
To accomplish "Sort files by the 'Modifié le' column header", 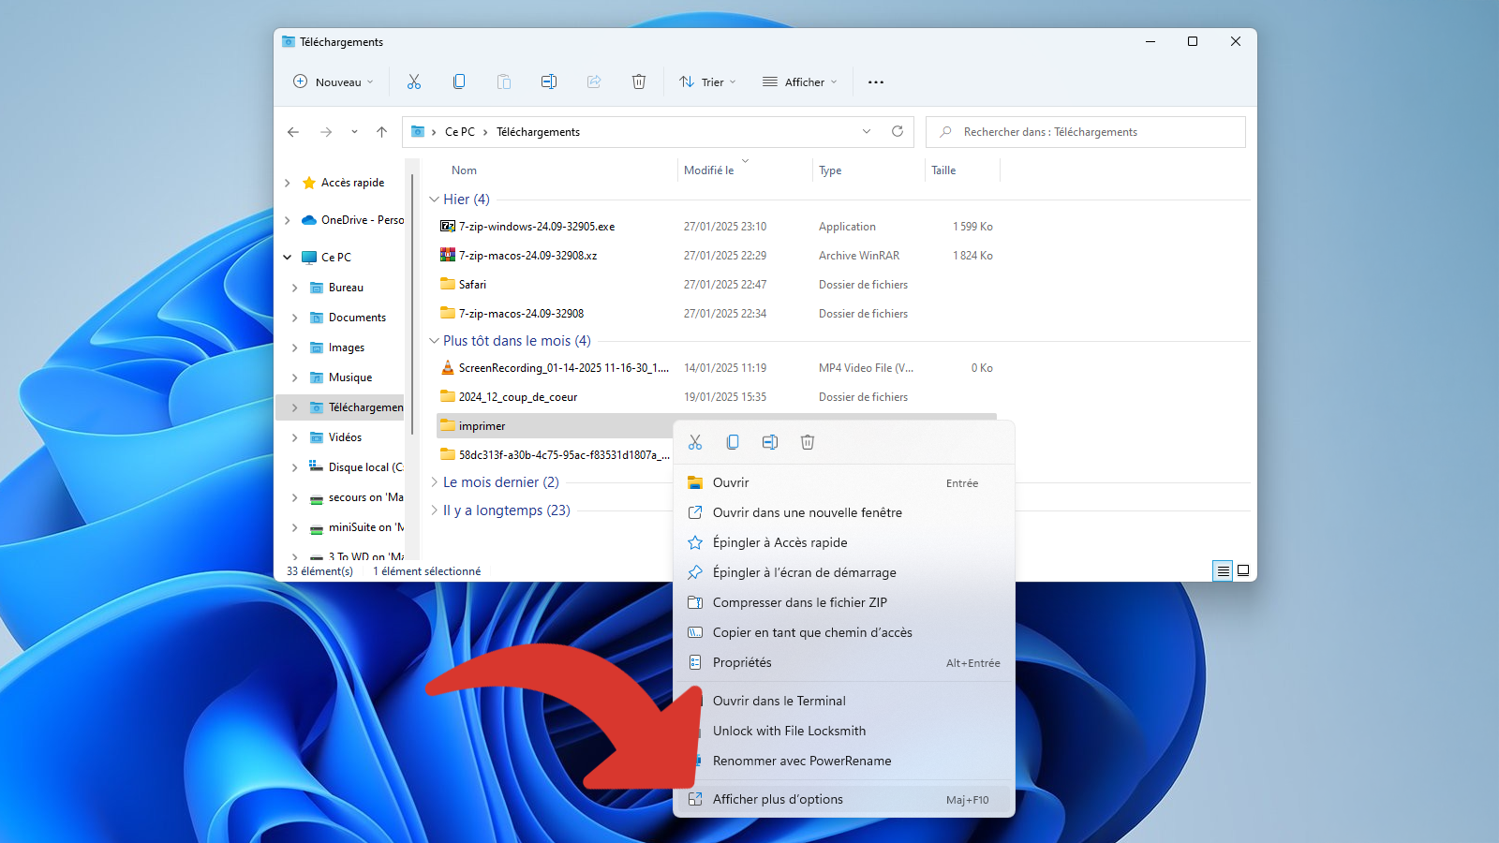I will pyautogui.click(x=709, y=170).
